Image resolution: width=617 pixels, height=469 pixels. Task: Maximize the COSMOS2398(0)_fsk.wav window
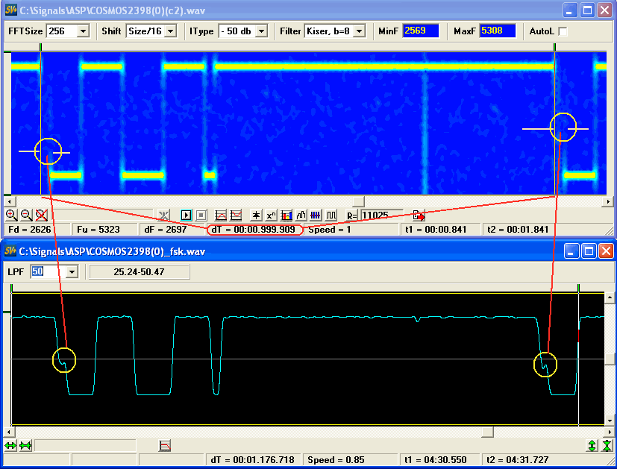coord(588,251)
